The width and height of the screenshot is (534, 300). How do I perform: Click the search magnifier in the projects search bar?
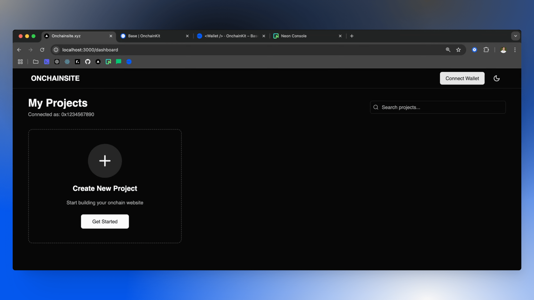click(x=376, y=107)
